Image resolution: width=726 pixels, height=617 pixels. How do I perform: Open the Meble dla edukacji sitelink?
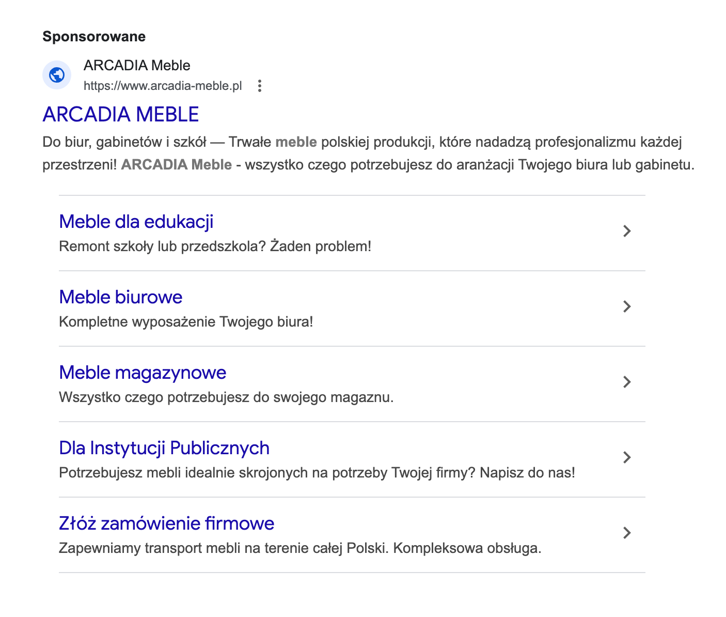(x=136, y=222)
